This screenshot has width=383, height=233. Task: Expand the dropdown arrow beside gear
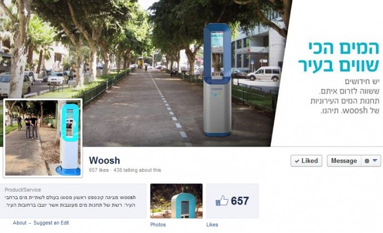click(375, 160)
